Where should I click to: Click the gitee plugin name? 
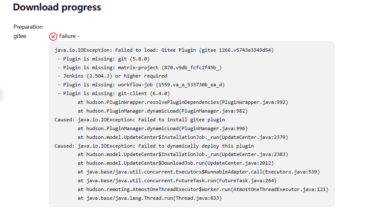point(20,36)
